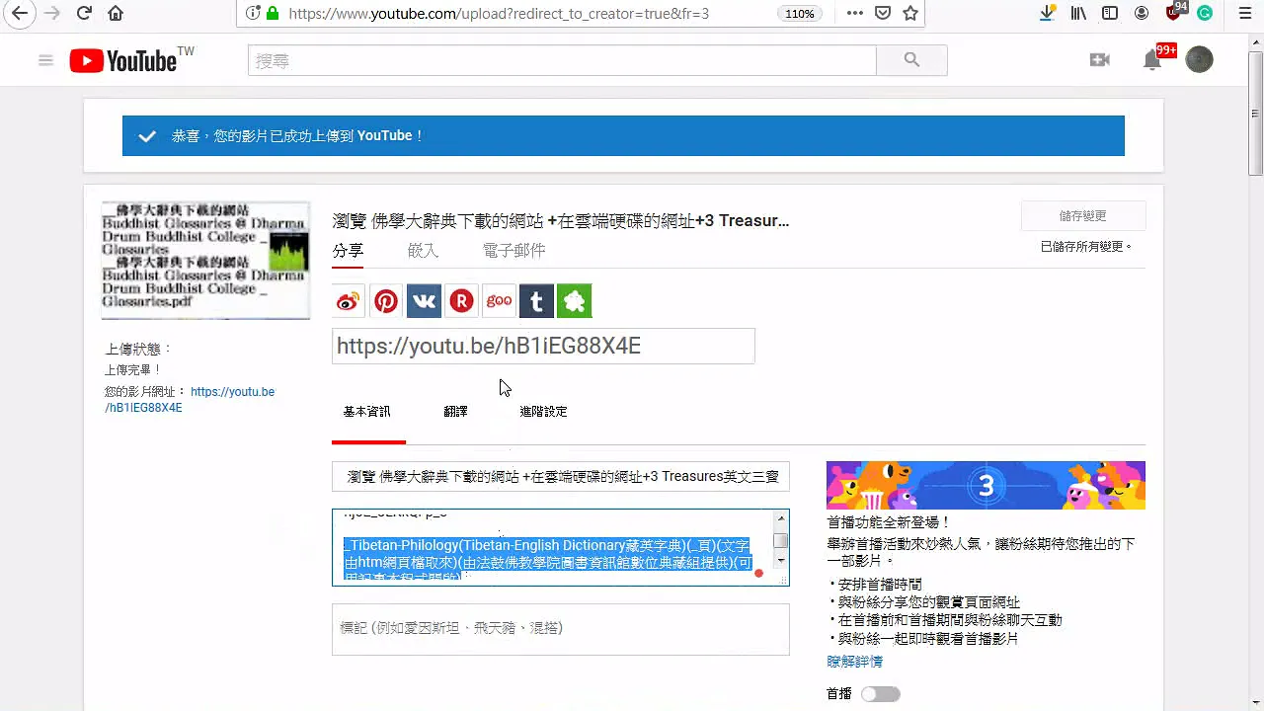Switch to the 電子郵件 email tab
Viewport: 1264px width, 711px height.
click(513, 251)
